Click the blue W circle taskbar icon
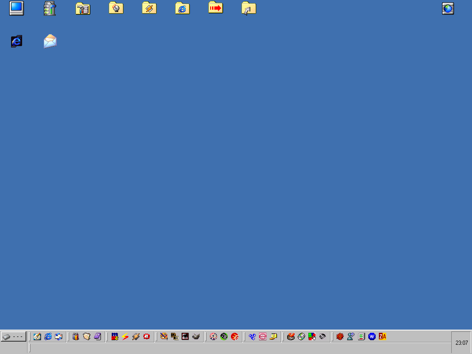 pos(372,336)
